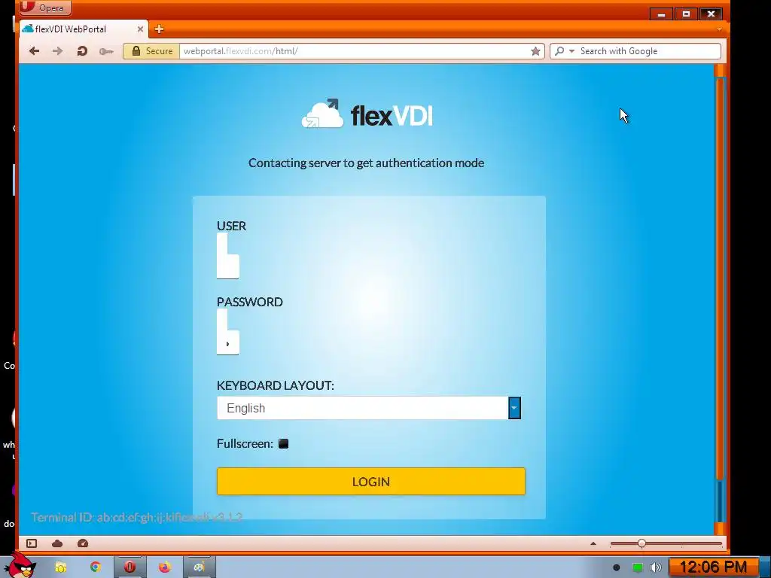This screenshot has width=771, height=578.
Task: Click the Secure lock badge
Action: click(152, 51)
